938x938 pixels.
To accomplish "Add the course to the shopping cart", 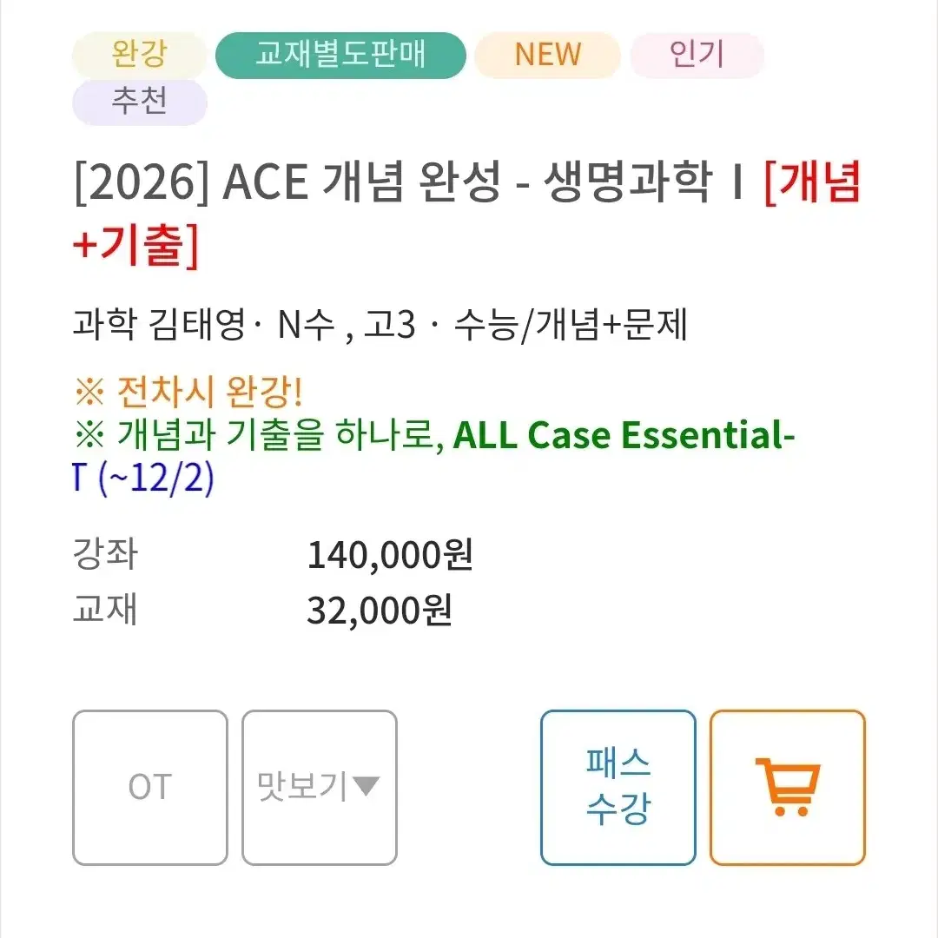I will [787, 787].
